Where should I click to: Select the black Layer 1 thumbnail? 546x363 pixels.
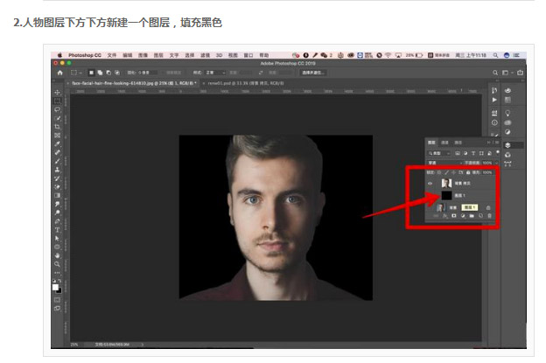click(446, 195)
